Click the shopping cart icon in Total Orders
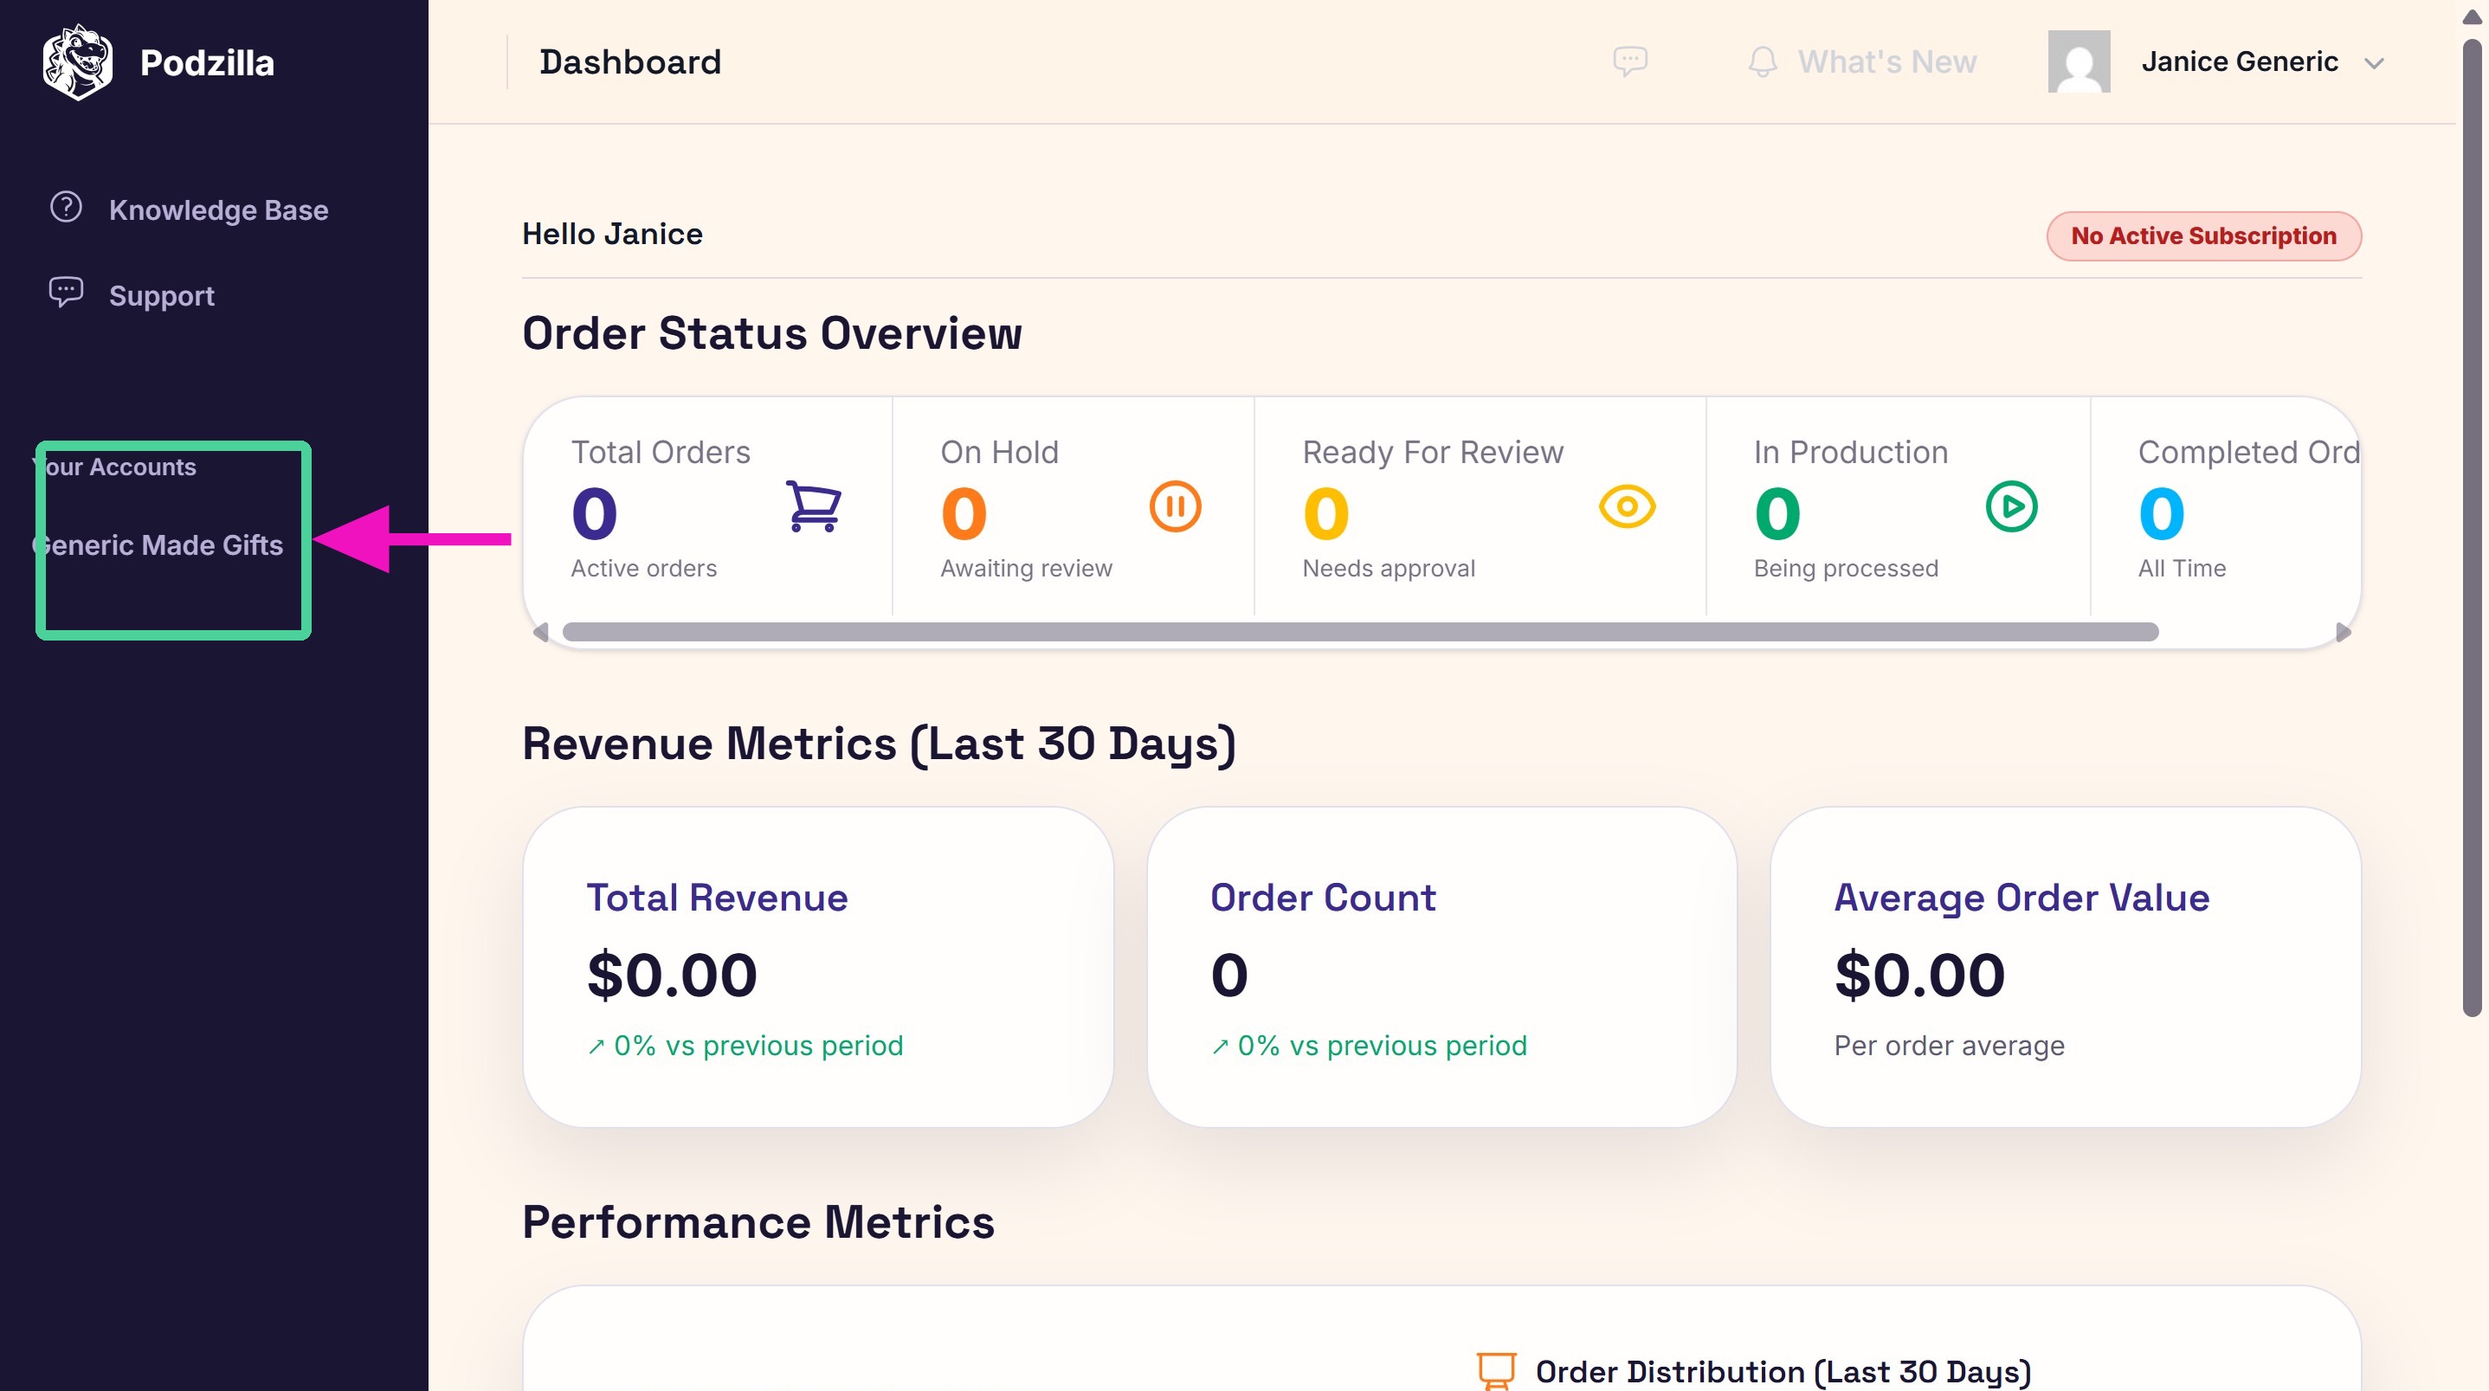Viewport: 2489px width, 1391px height. tap(813, 506)
